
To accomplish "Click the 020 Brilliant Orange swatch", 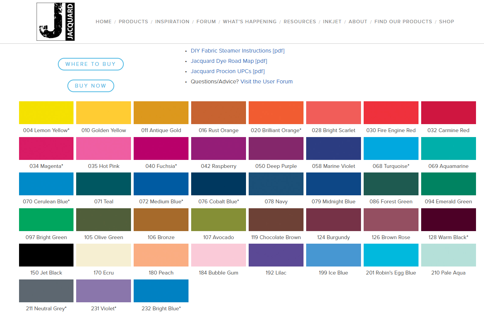I will point(276,113).
